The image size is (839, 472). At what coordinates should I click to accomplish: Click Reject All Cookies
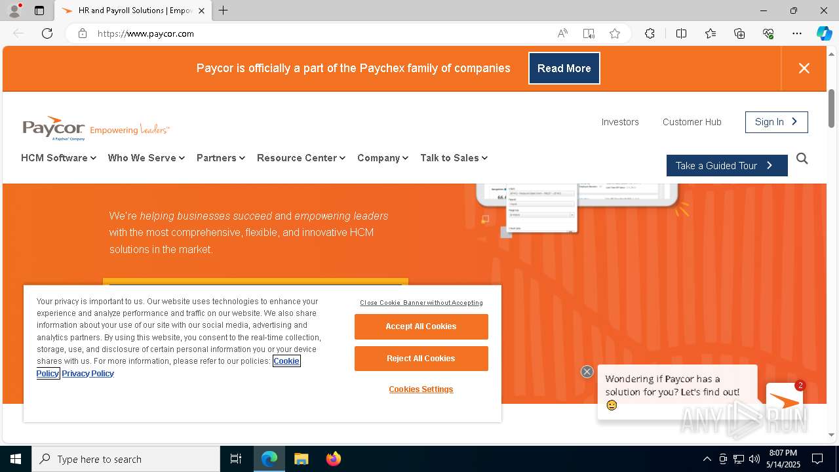[x=421, y=359]
